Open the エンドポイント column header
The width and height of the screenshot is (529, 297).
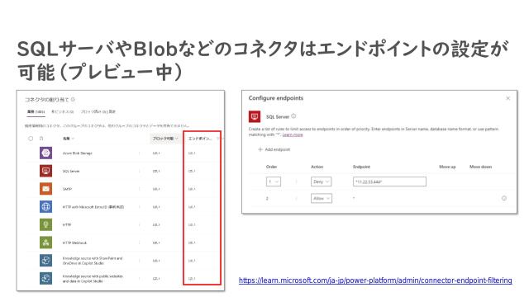(199, 139)
